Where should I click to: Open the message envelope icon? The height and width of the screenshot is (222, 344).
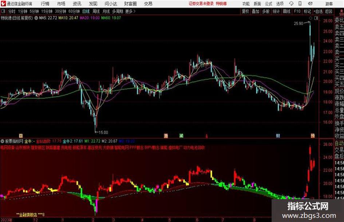[x=310, y=4]
